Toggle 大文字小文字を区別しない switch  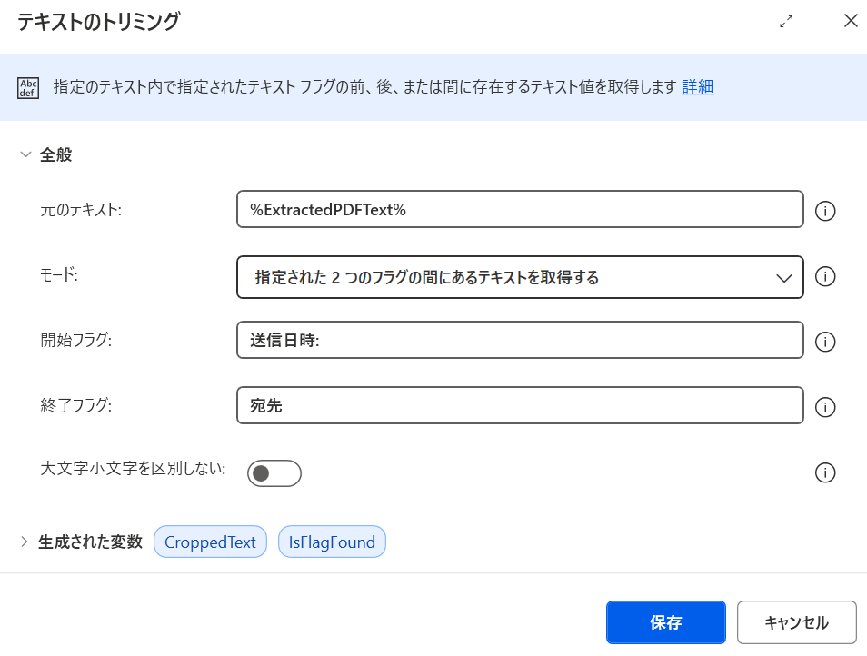click(274, 473)
